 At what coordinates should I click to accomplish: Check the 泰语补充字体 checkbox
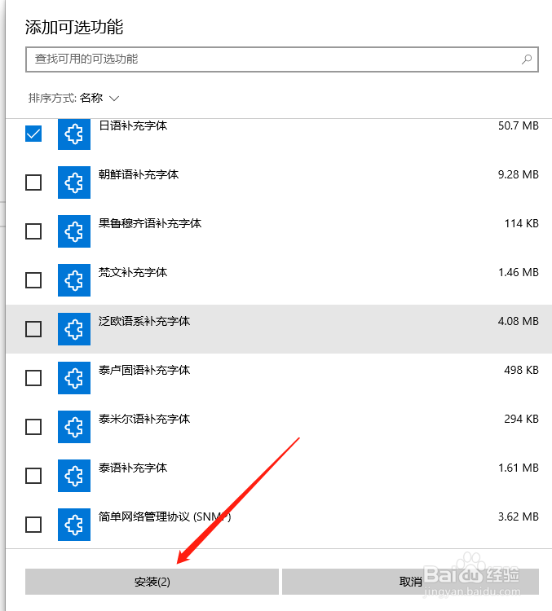pyautogui.click(x=33, y=476)
